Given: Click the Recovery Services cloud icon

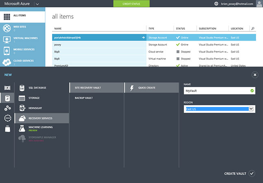Looking at the screenshot, I should 22,118.
